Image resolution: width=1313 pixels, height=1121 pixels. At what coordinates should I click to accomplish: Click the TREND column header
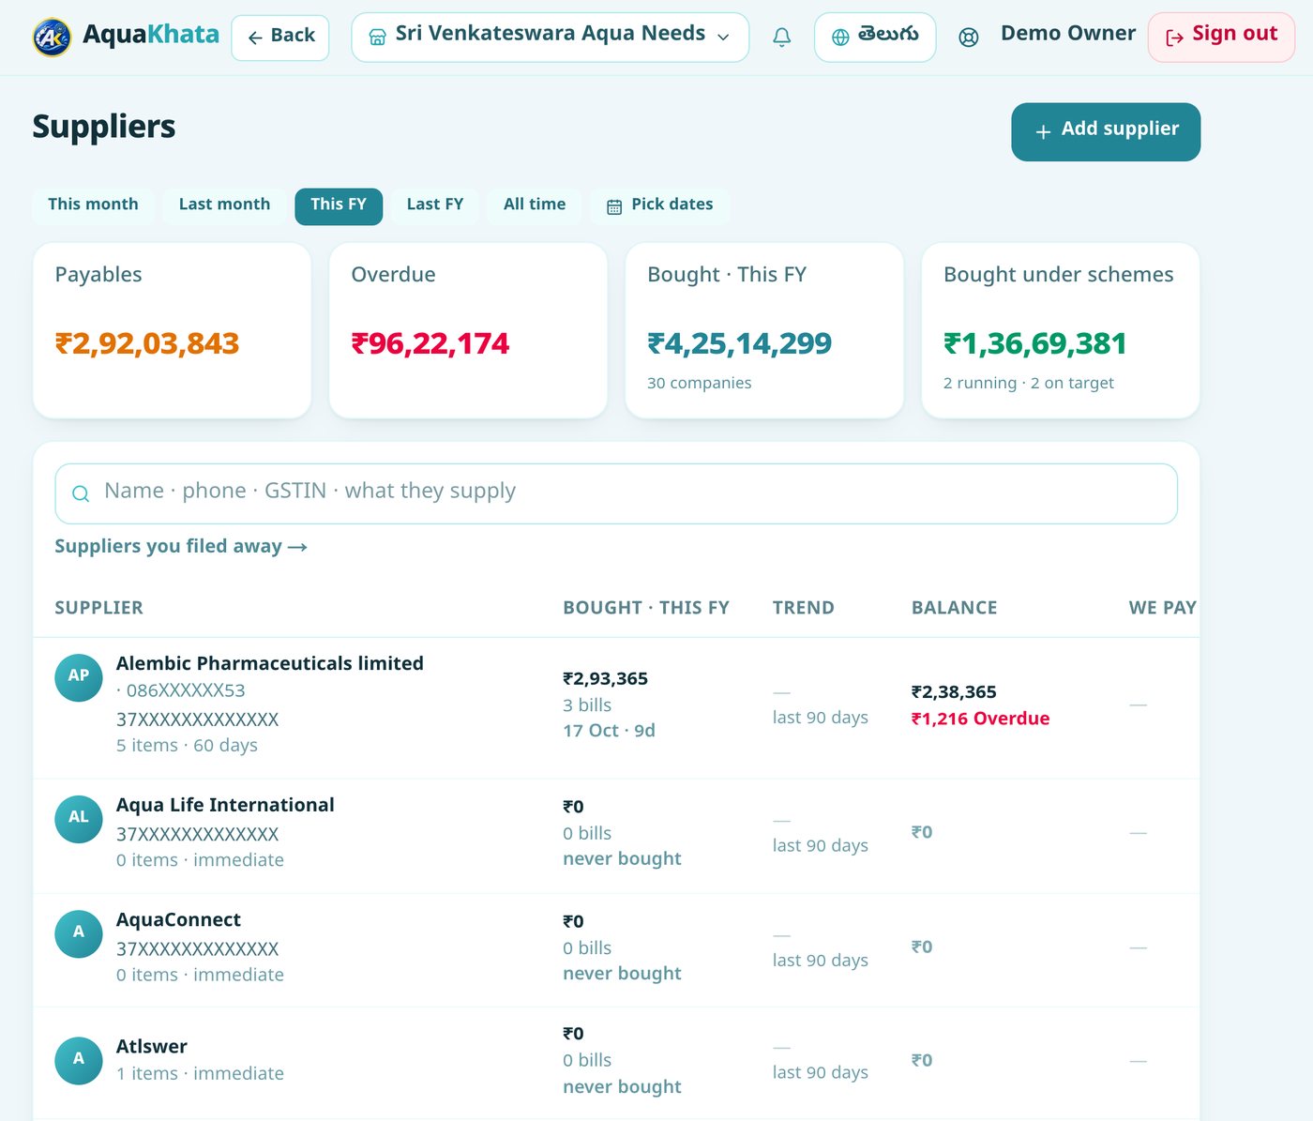[804, 608]
